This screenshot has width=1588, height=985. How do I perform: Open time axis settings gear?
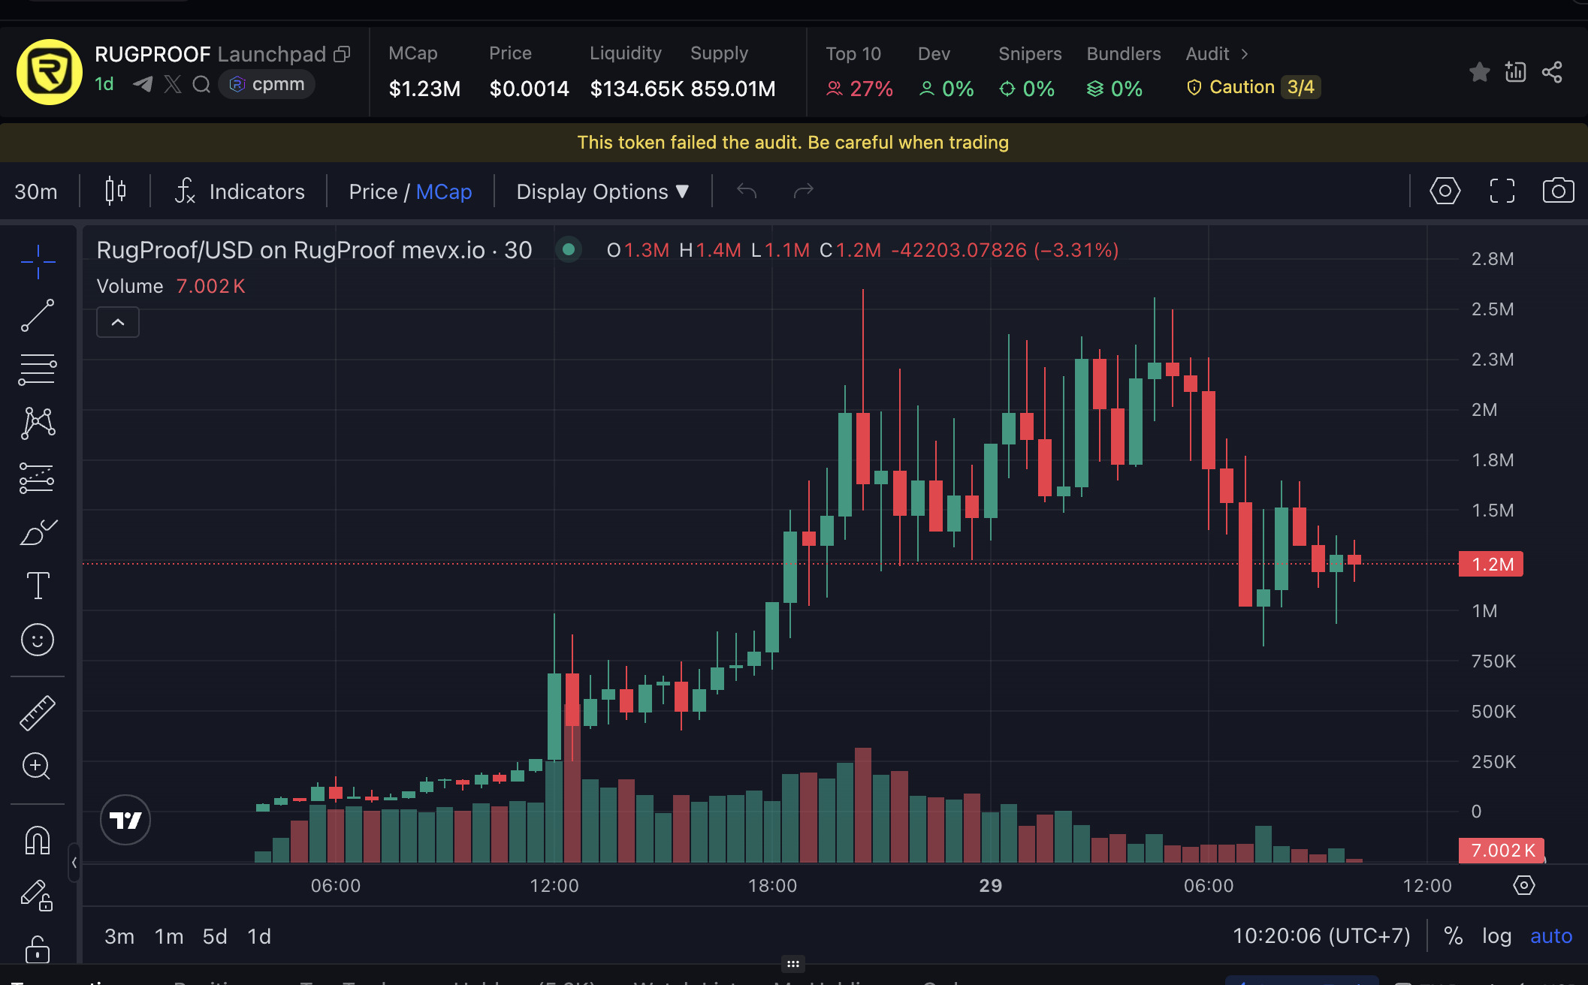1523,885
